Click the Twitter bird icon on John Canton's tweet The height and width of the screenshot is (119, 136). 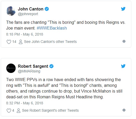point(123,9)
